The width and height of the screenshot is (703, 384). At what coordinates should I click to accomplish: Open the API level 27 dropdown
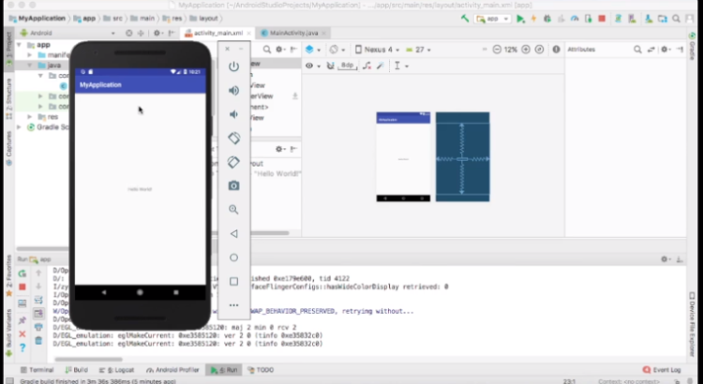tap(421, 50)
